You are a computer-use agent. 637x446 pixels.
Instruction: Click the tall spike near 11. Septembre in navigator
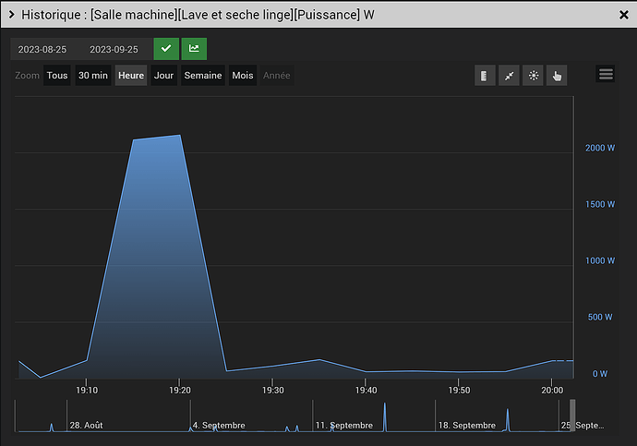point(385,416)
